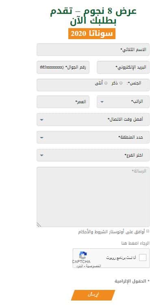This screenshot has height=305, width=161.
Task: Select the female (أنثى) radio option
Action: point(106,83)
